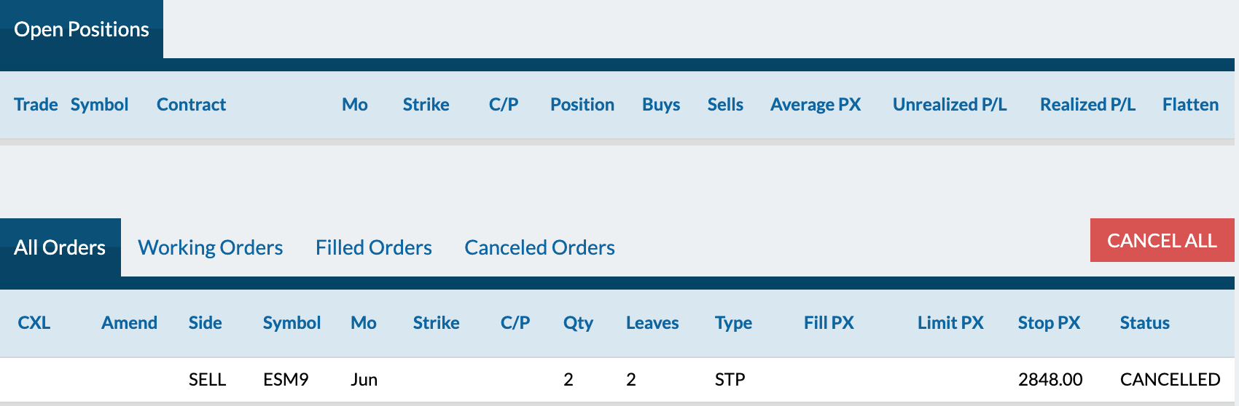Click the Realized P/L column header
Image resolution: width=1239 pixels, height=406 pixels.
point(1087,105)
